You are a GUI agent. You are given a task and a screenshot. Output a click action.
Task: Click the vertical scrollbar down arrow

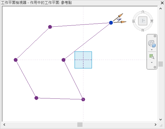point(160,120)
